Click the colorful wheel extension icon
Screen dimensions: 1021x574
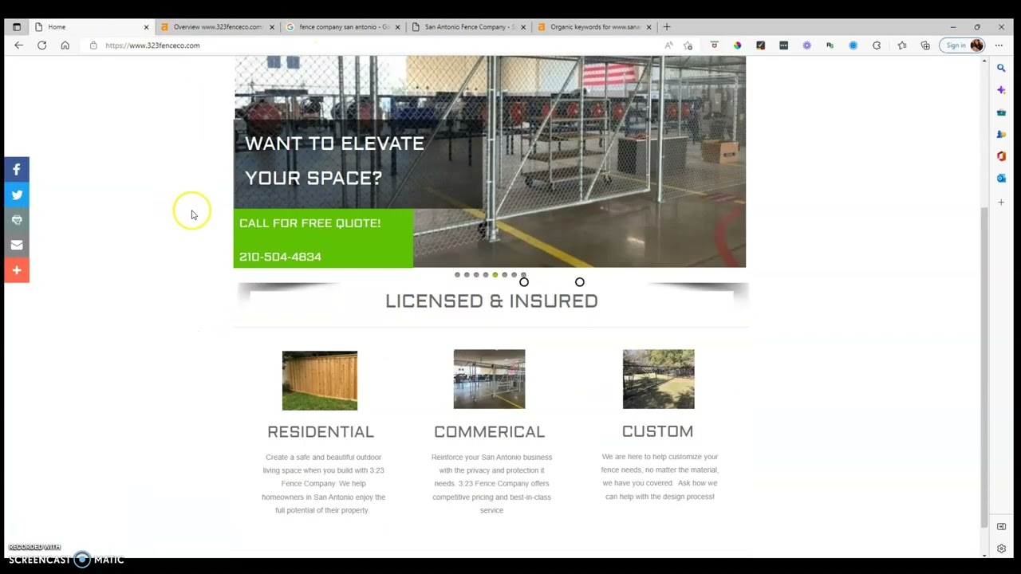click(737, 45)
